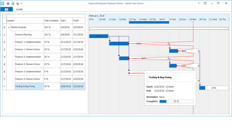The image size is (232, 130).
Task: Click the 2/23/2018 finish cell of Testing row
Action: (x=79, y=86)
